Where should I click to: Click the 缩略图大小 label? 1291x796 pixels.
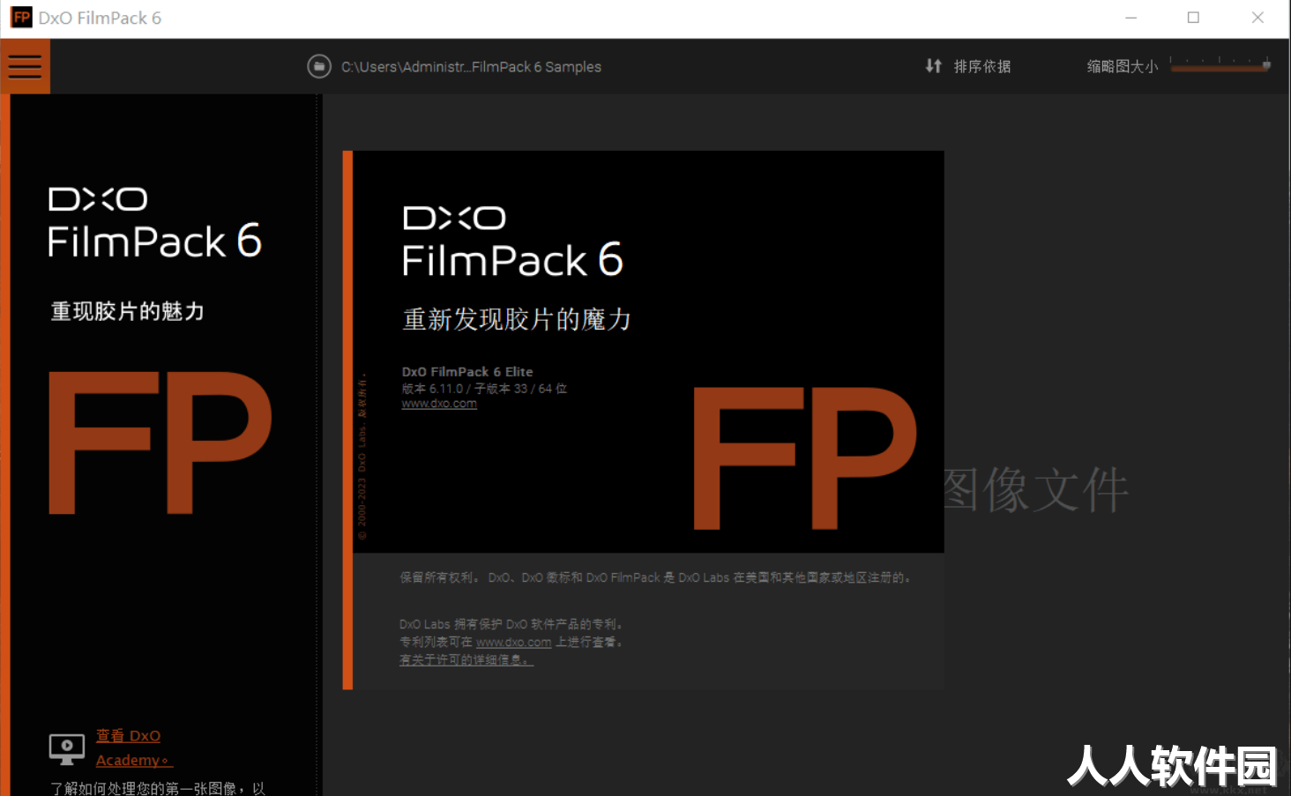1122,67
